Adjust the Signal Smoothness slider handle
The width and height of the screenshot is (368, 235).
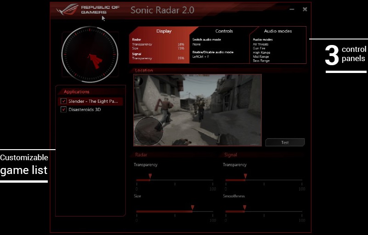(244, 207)
